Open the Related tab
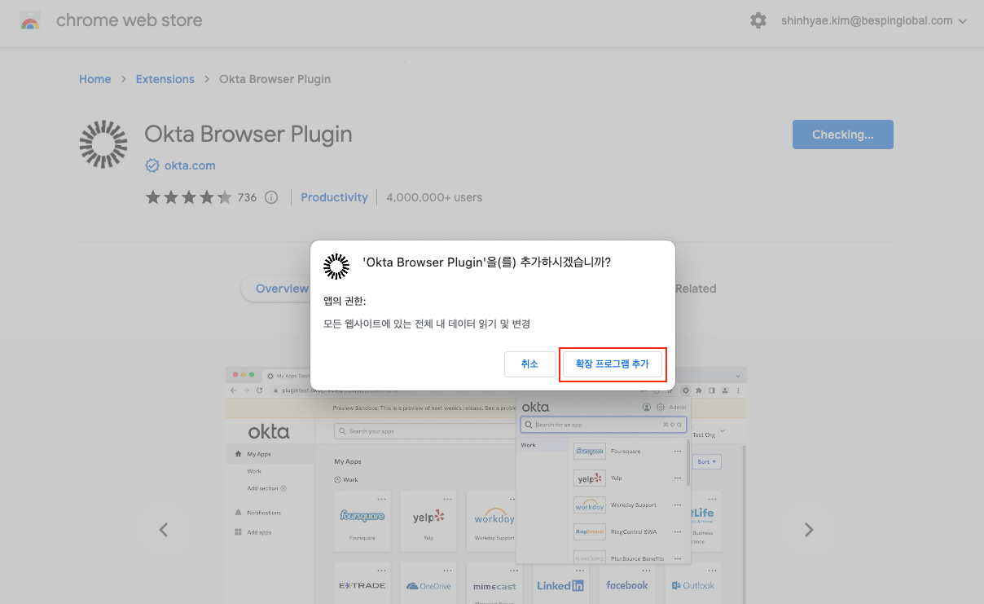This screenshot has height=604, width=984. tap(695, 289)
